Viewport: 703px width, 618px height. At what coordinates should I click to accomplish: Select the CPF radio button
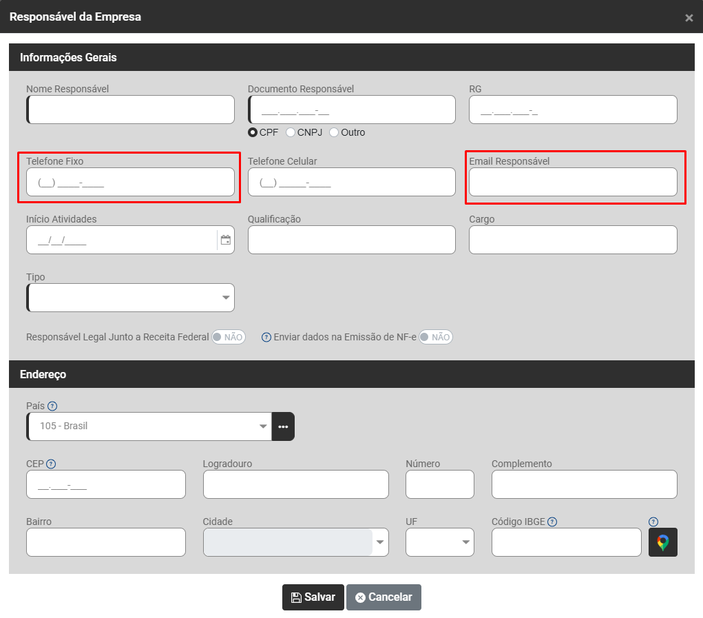click(253, 132)
